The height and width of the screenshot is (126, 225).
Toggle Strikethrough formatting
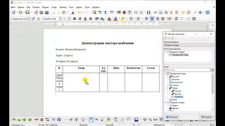(x=90, y=19)
